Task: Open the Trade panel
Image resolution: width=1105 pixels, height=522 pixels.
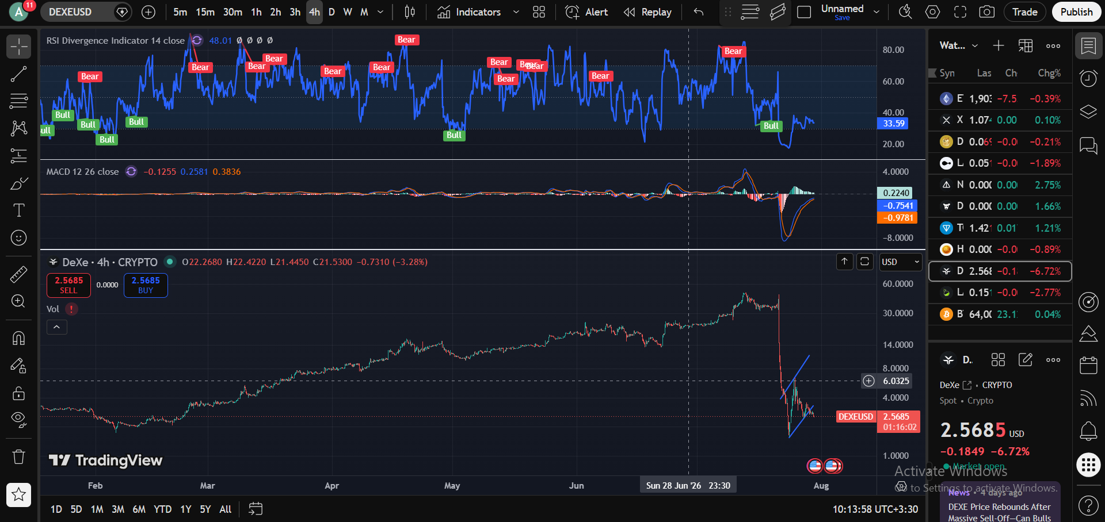Action: [1025, 12]
